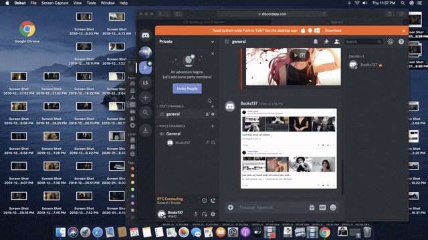Click the Download desktop app link
The image size is (428, 240).
pos(333,31)
